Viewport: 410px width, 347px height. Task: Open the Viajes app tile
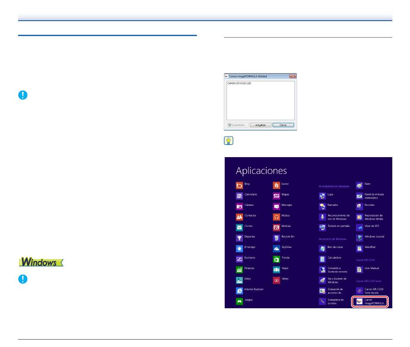(x=281, y=270)
